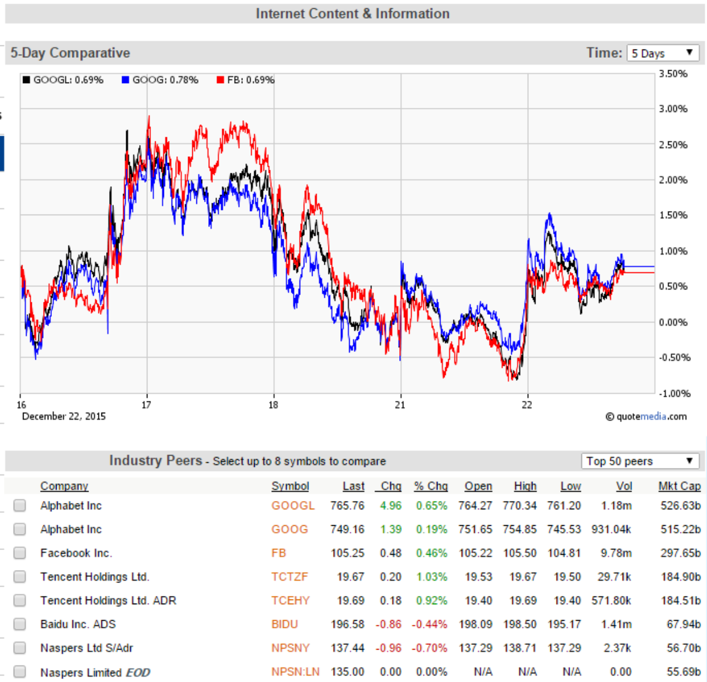This screenshot has height=682, width=707.
Task: Open the Time 5 Days dropdown
Action: (x=662, y=52)
